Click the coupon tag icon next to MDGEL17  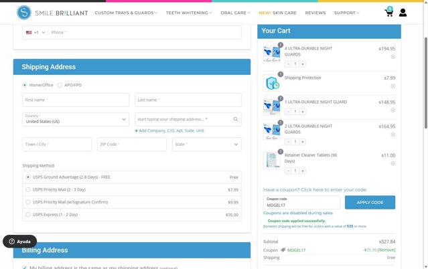tap(283, 250)
